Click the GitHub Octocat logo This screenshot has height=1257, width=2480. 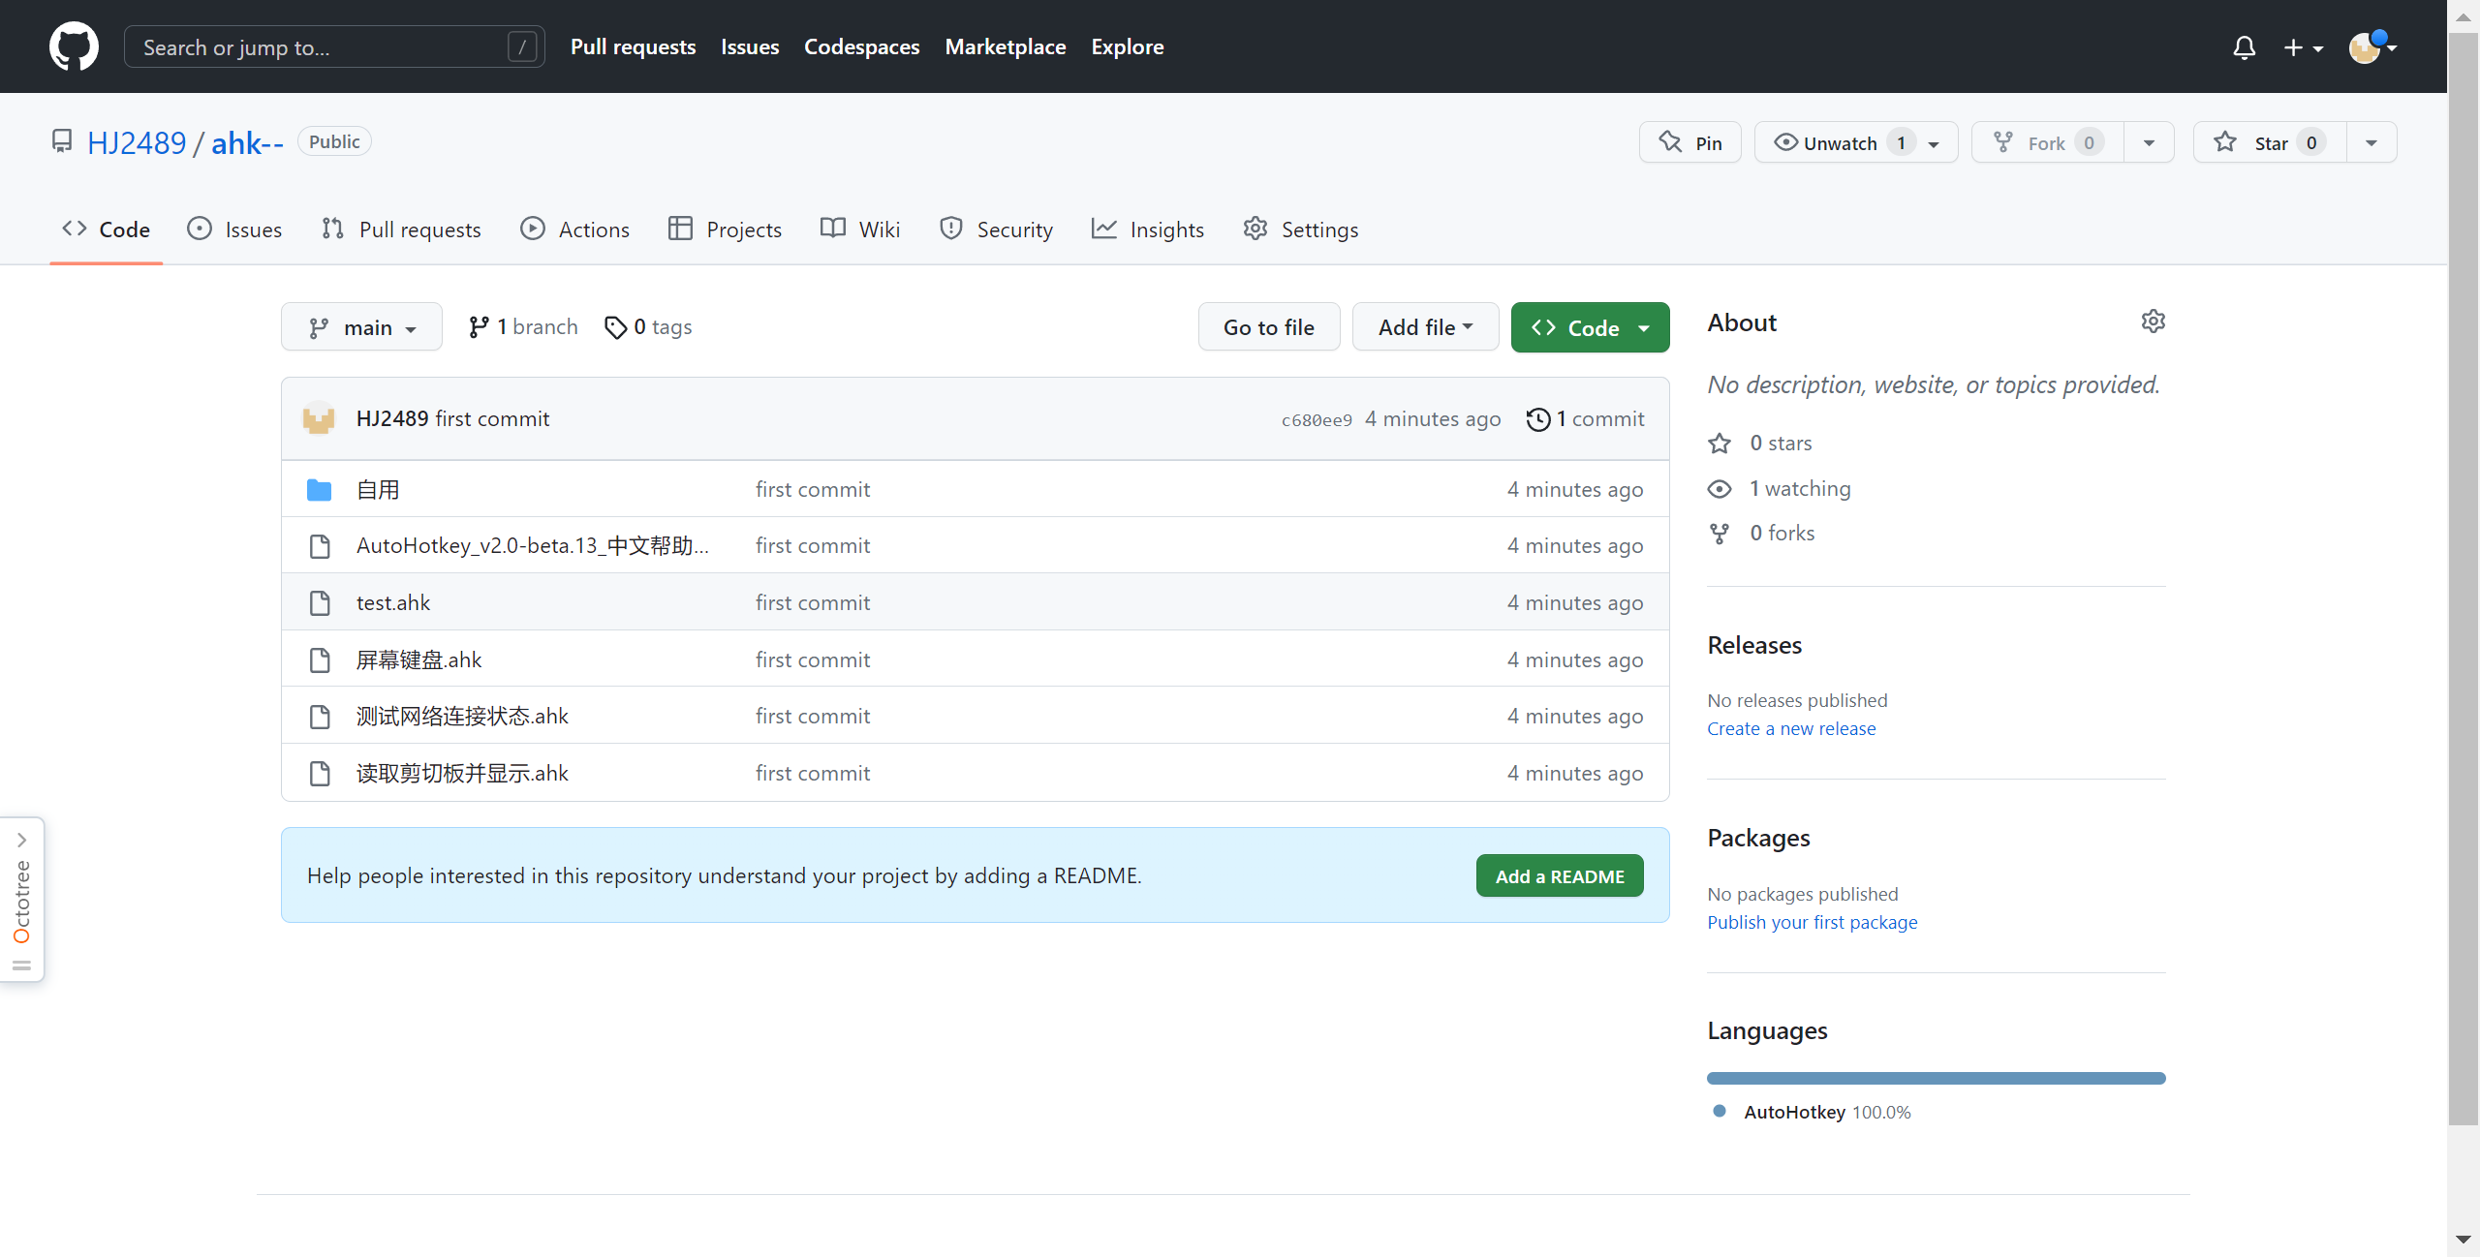[x=74, y=46]
